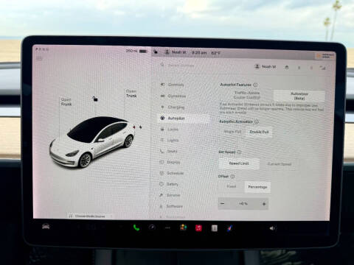Tap the car controls icon in bottom bar
The height and width of the screenshot is (265, 354).
tap(46, 226)
